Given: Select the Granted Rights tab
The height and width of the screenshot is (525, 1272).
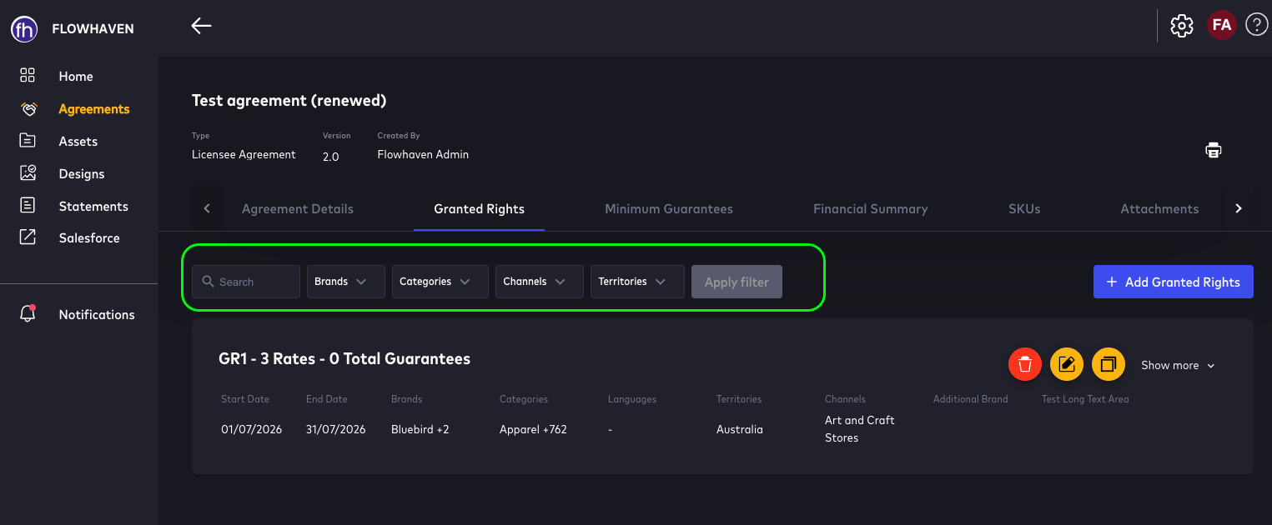Looking at the screenshot, I should point(479,209).
